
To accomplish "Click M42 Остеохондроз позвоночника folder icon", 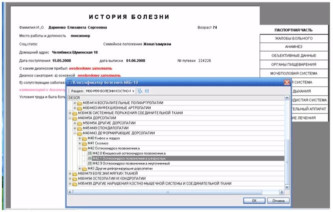I will (x=84, y=148).
